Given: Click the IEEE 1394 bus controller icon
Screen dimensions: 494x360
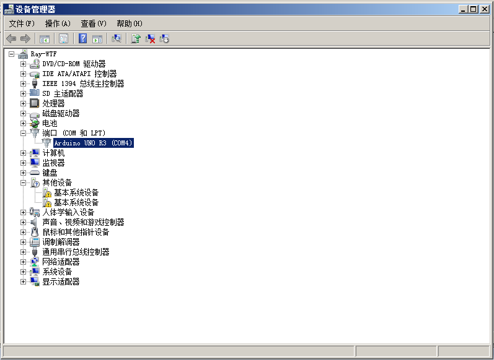Looking at the screenshot, I should (x=35, y=84).
